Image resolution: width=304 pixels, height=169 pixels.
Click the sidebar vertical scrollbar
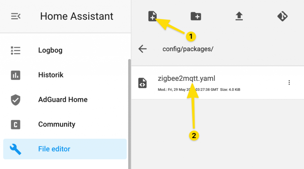(129, 114)
